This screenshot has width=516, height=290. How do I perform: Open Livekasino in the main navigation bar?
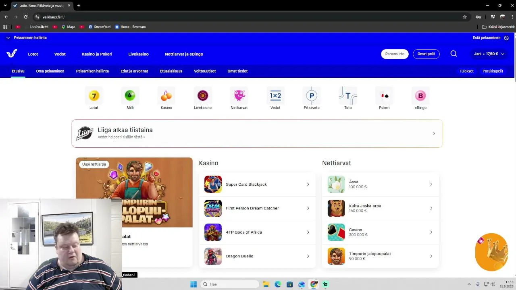tap(138, 54)
